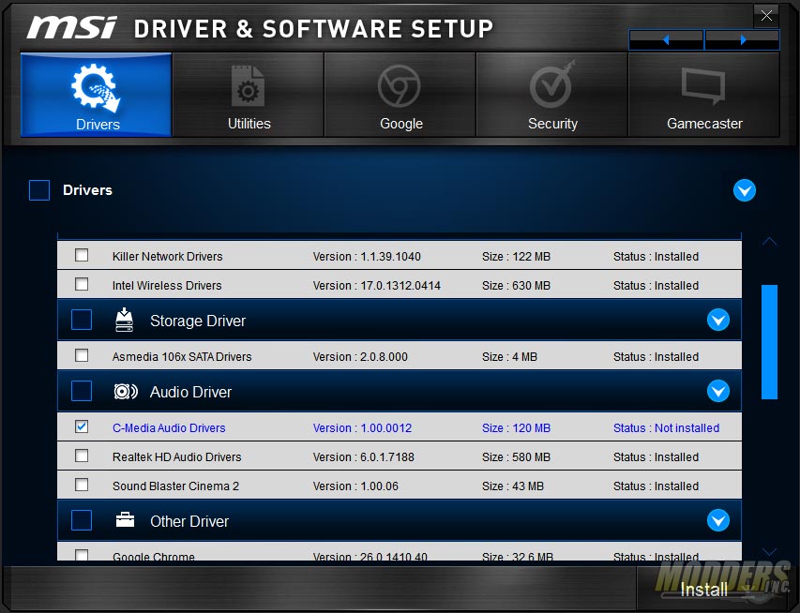Click the Install button
This screenshot has width=800, height=613.
click(703, 590)
